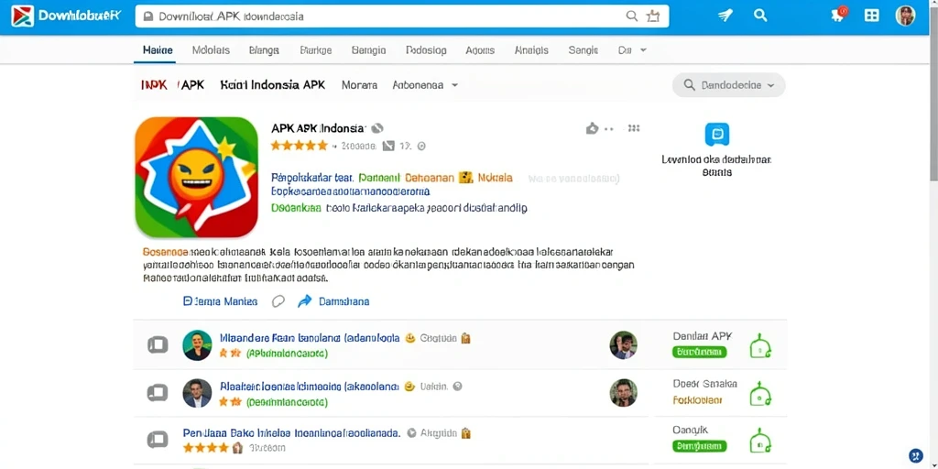Viewport: 938px width, 469px height.
Task: Open the Dandodecke search dropdown
Action: 728,85
